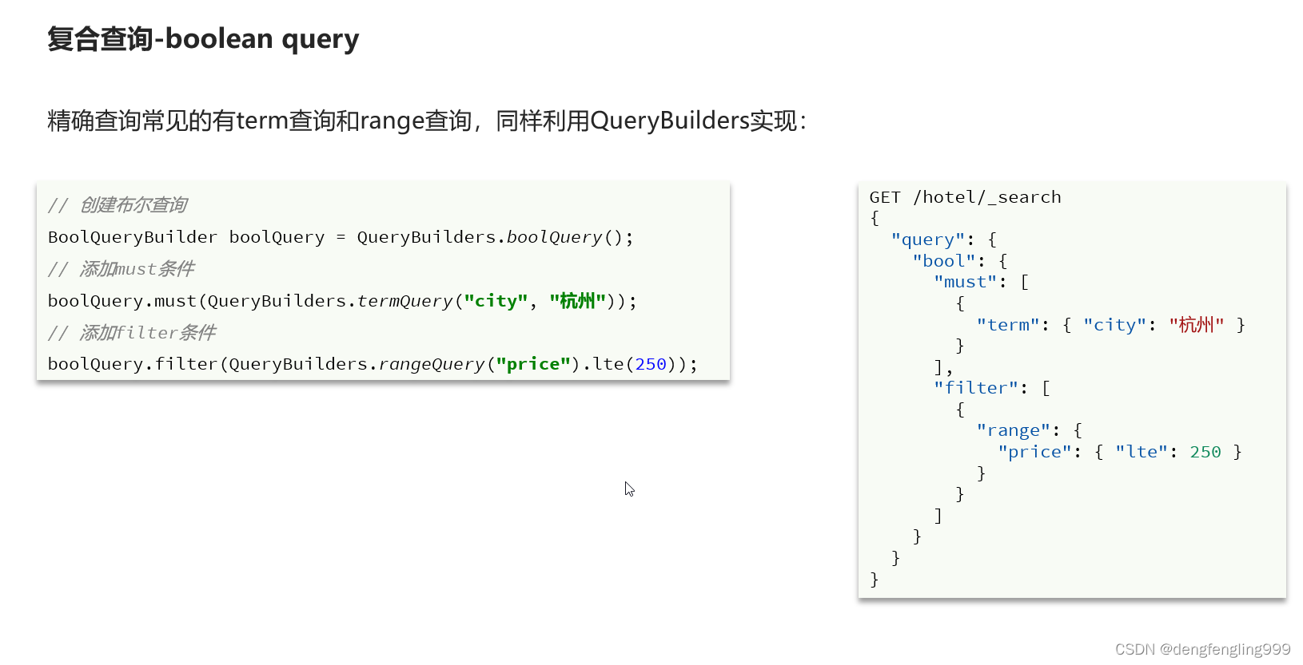Click the slide title "复合查询-boolean query"
This screenshot has width=1303, height=665.
(x=203, y=38)
